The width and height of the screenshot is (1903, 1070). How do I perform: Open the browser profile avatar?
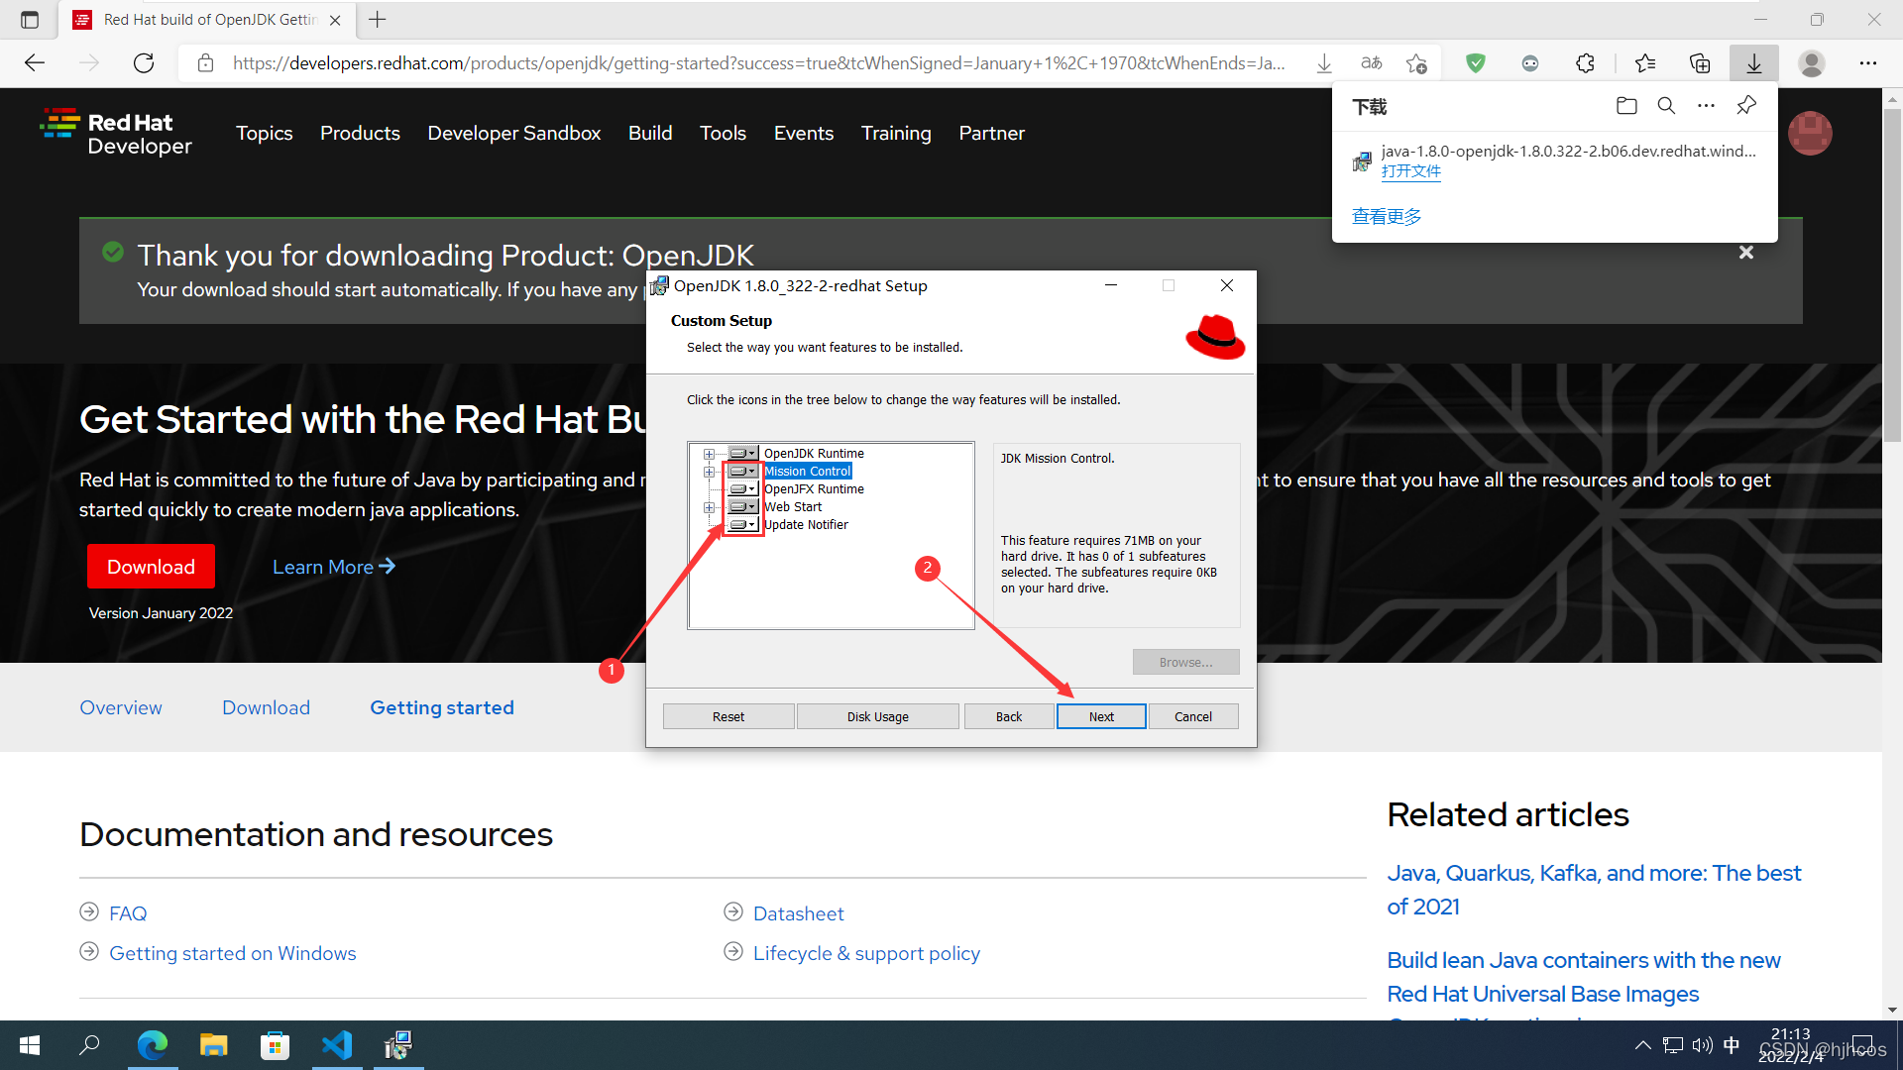click(1812, 63)
